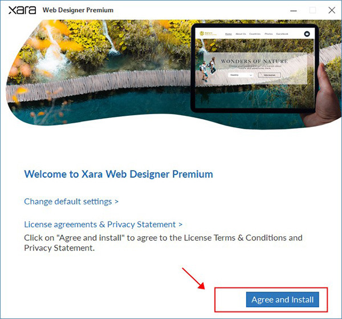Click the Welcome to Xara Web Designer Premium heading
The width and height of the screenshot is (342, 319).
click(119, 174)
